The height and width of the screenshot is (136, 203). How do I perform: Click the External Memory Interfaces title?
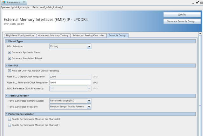click(x=46, y=19)
